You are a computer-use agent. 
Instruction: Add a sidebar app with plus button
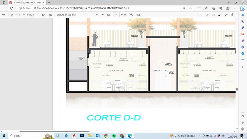[x=242, y=67]
